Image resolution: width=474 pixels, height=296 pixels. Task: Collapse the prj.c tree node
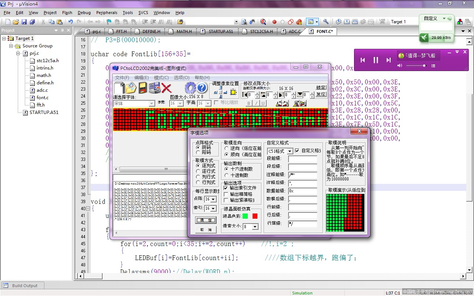click(18, 53)
